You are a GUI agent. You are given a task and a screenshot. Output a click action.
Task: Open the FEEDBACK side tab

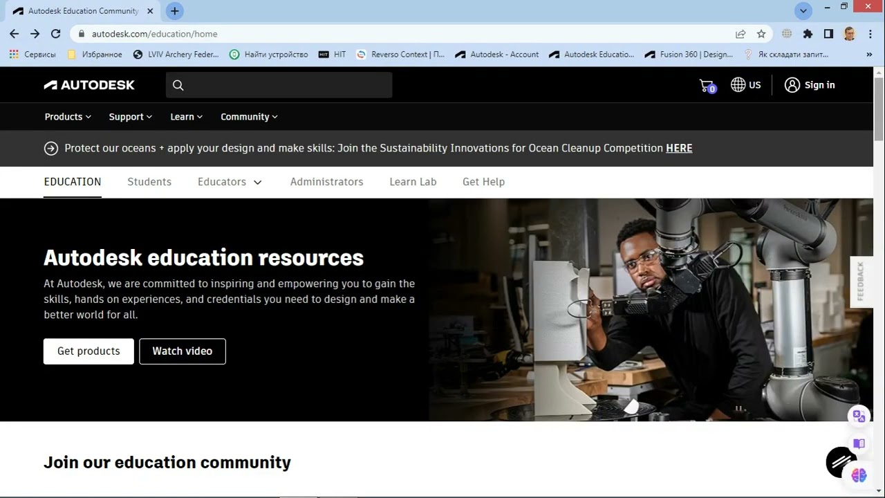(x=861, y=282)
